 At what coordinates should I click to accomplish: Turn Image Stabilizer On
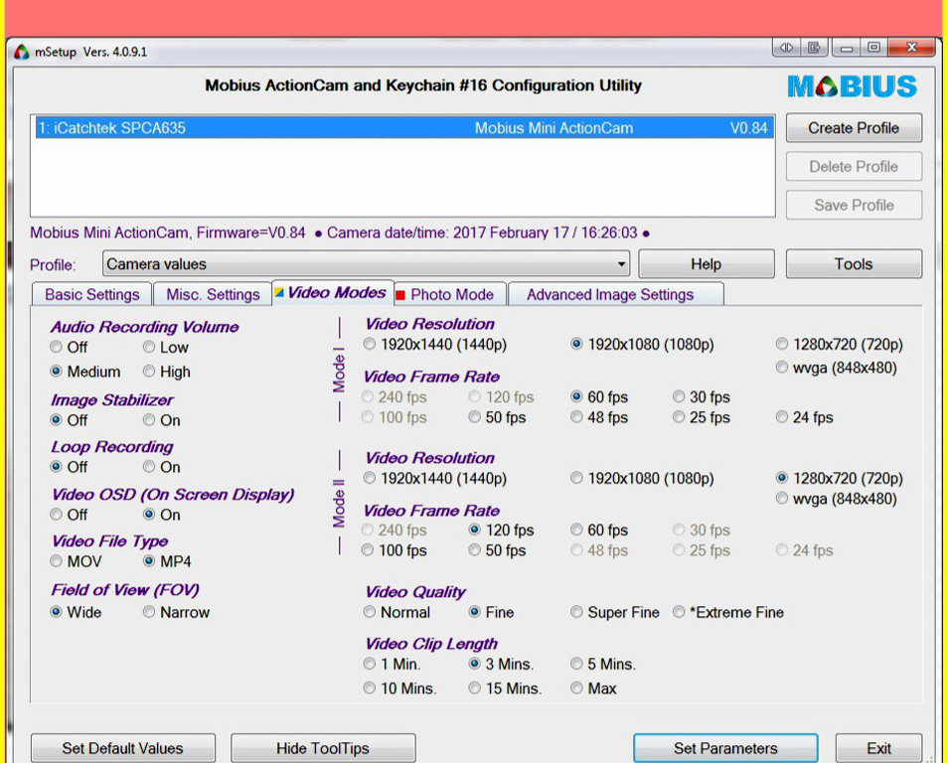pyautogui.click(x=149, y=420)
